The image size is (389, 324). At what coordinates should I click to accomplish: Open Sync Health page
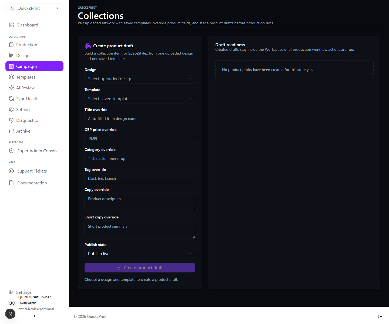point(34,99)
